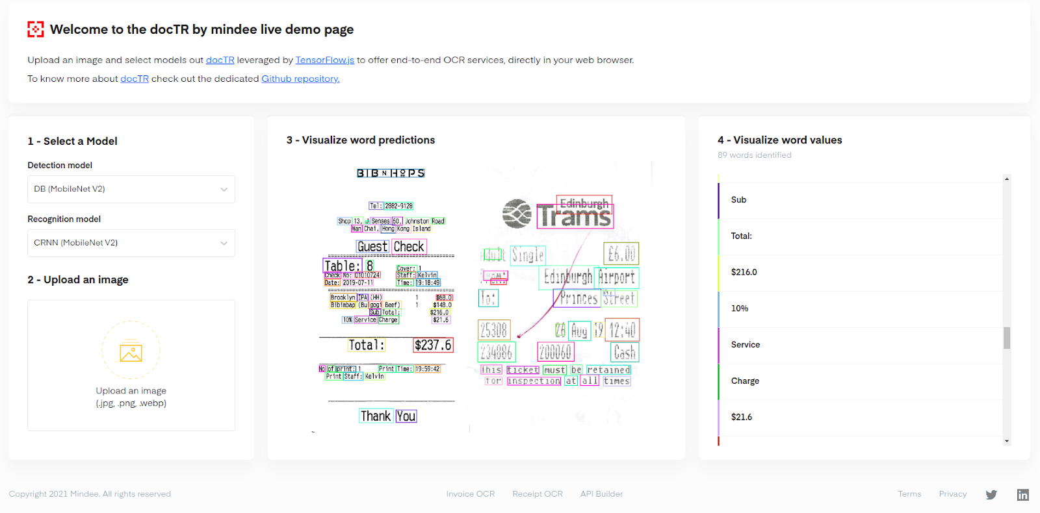
Task: Click the '200060' word box on ticket
Action: 555,352
